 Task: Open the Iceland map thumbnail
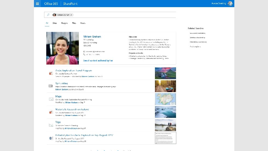pyautogui.click(x=165, y=99)
